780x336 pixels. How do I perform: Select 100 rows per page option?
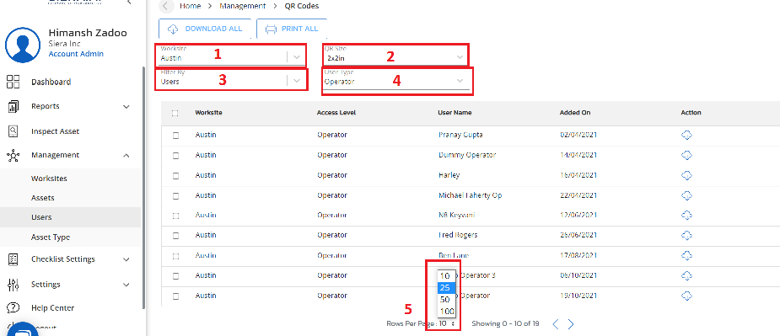[446, 312]
